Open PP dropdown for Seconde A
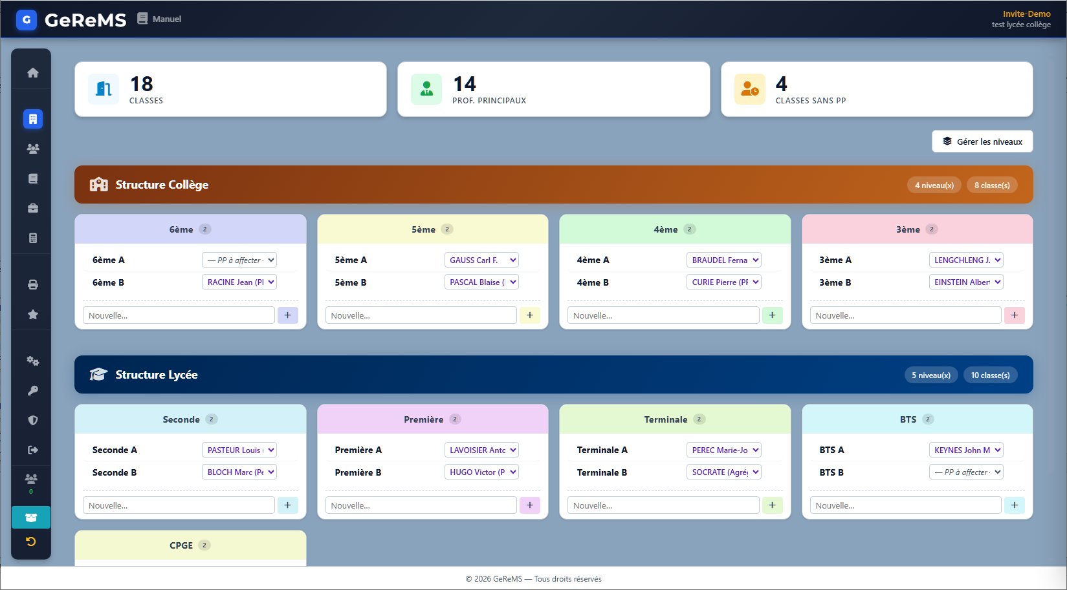The width and height of the screenshot is (1067, 590). 239,450
